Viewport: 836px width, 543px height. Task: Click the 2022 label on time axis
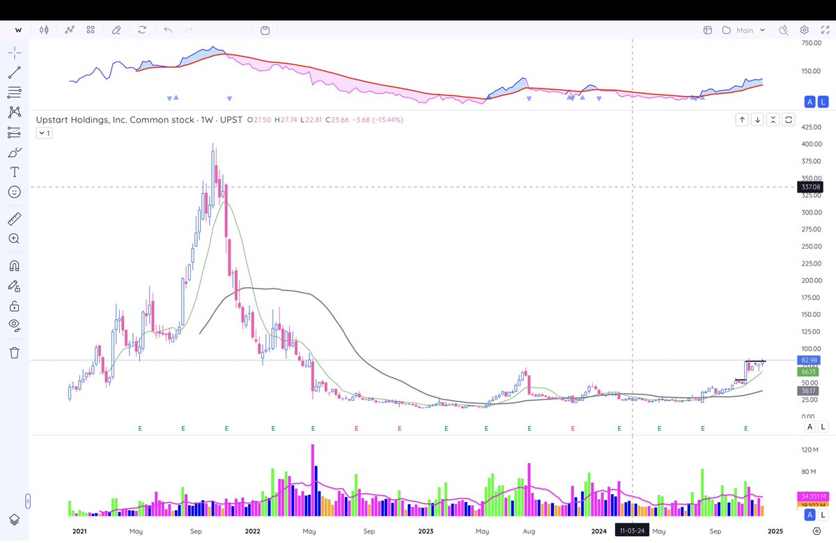[x=253, y=530]
